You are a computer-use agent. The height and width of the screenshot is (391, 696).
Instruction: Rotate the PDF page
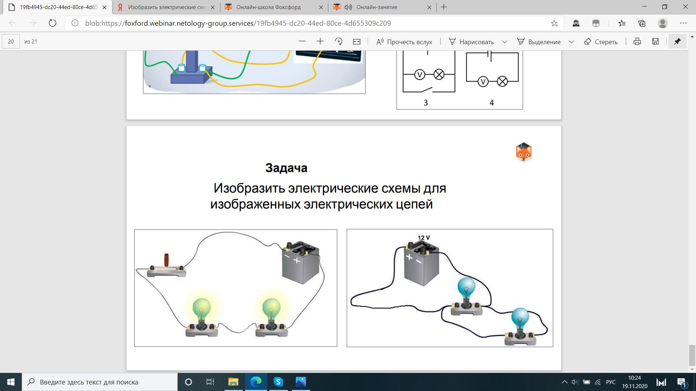click(x=339, y=42)
